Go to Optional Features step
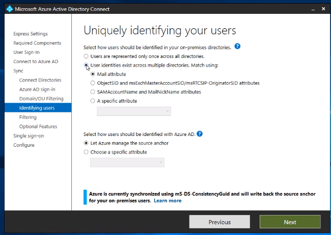This screenshot has width=331, height=235. 38,126
